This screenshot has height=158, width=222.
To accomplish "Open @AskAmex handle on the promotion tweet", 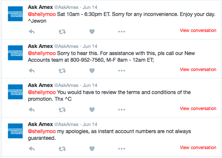I will tap(66, 85).
